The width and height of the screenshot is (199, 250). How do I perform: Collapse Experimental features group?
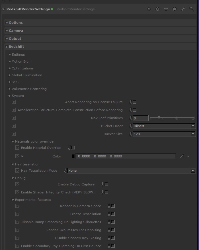coord(13,200)
